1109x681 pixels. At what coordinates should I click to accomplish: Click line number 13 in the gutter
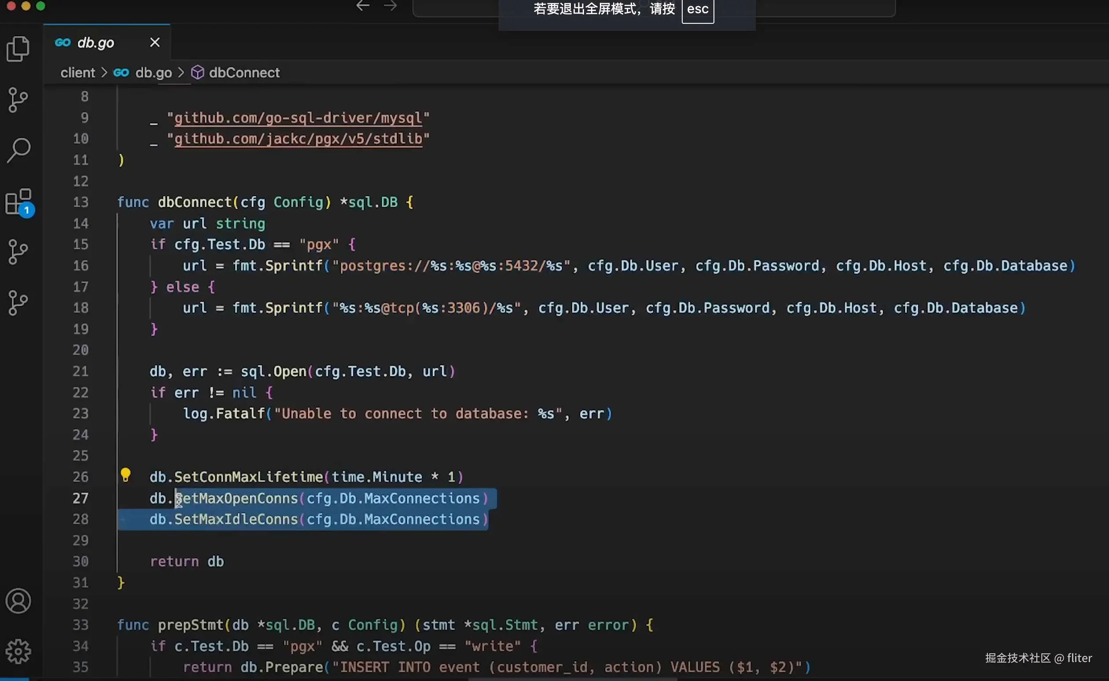click(x=81, y=202)
